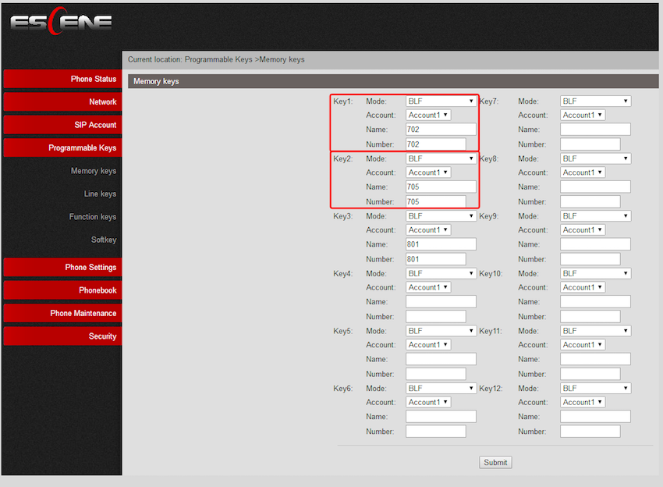The image size is (663, 487).
Task: Focus the empty Key4 Name field
Action: coord(441,302)
